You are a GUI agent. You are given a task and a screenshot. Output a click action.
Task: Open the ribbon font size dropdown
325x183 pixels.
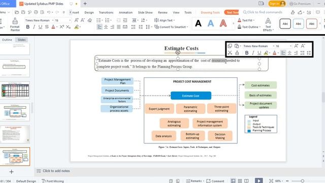click(x=70, y=20)
